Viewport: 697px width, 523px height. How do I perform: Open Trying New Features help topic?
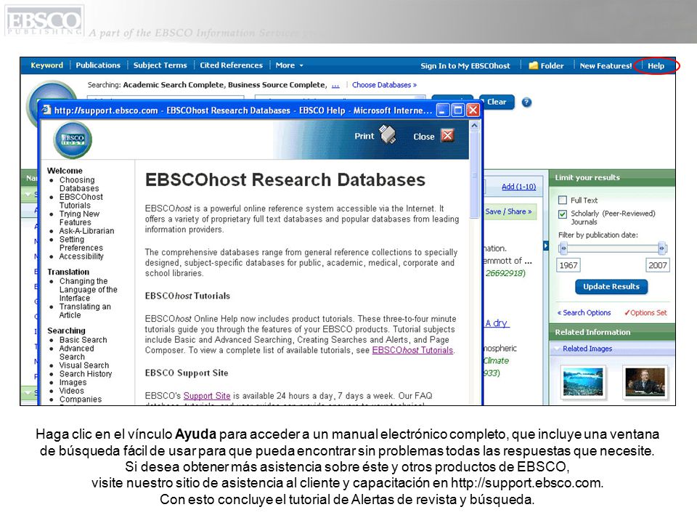coord(79,218)
